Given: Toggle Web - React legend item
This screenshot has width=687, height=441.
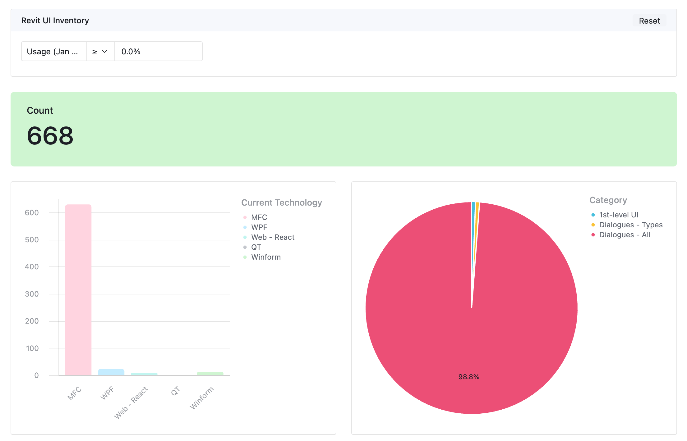Looking at the screenshot, I should tap(269, 237).
